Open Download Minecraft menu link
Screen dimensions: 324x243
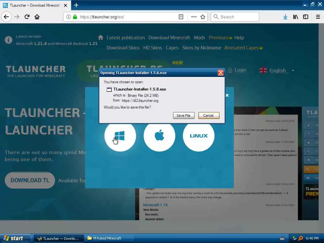click(169, 38)
